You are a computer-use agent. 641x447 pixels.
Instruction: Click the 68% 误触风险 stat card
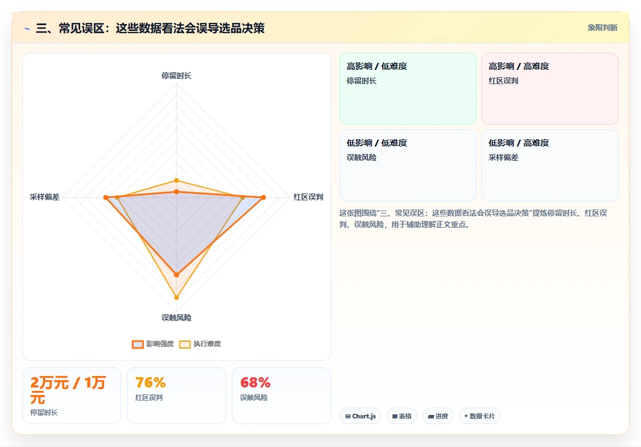click(x=281, y=395)
